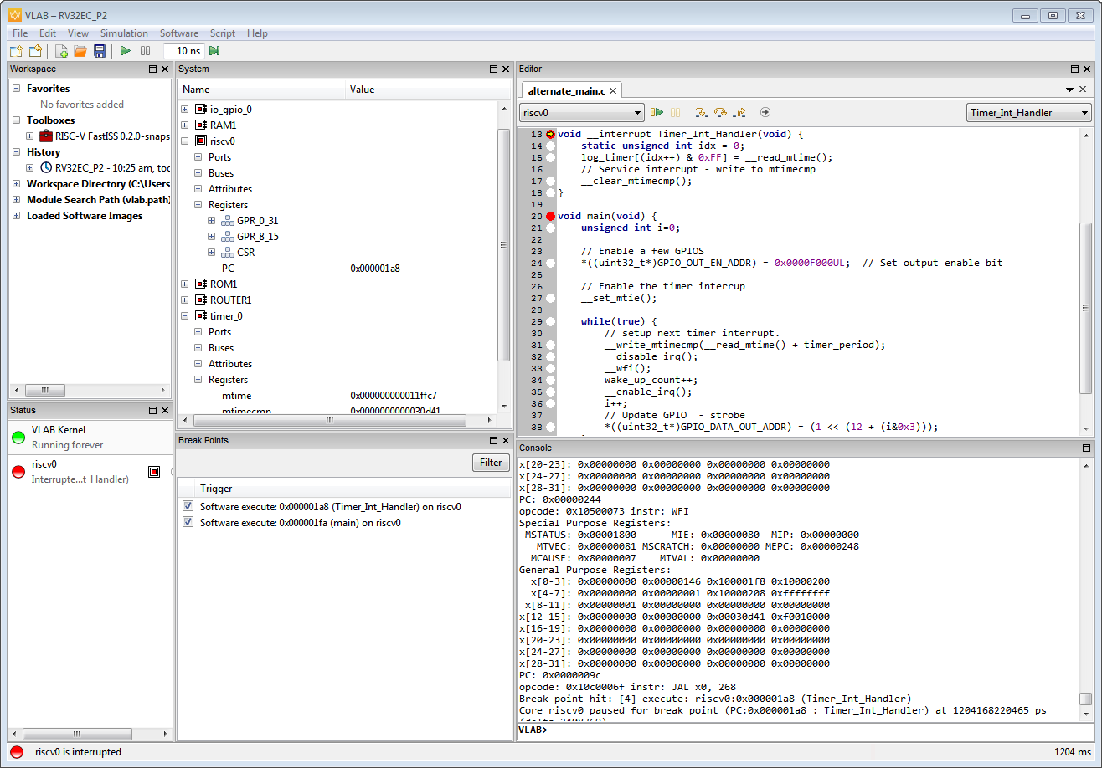Click the orange Open folder icon
Screen dimensions: 1102x768
click(x=80, y=51)
